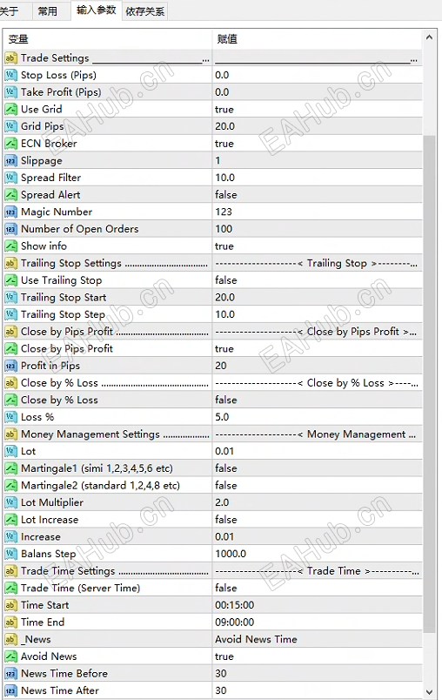Click the icon beside Lot Multiplier

(x=10, y=502)
